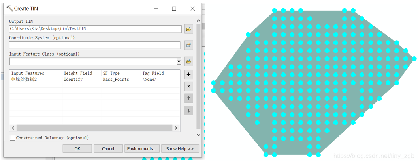This screenshot has width=418, height=163.
Task: Enable the Constrained Delaunay checkbox
Action: tap(13, 138)
